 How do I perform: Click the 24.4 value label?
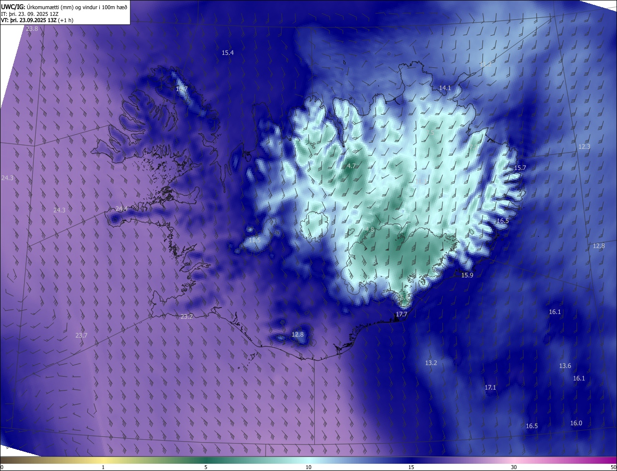[x=121, y=209]
